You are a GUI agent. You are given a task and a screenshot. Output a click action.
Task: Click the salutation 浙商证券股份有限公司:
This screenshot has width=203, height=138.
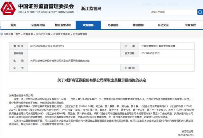click(22, 96)
